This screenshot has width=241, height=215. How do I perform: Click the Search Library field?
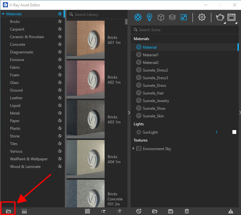[x=98, y=14]
